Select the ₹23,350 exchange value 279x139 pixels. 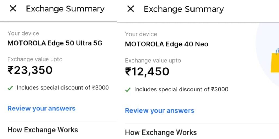[30, 70]
